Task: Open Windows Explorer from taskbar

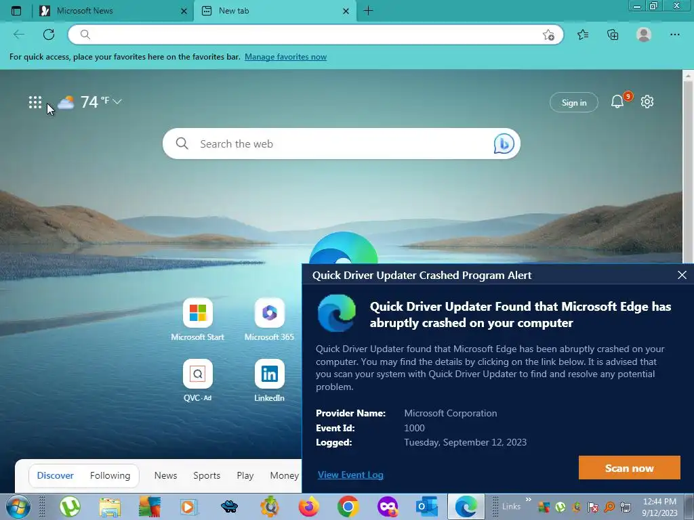Action: 110,507
